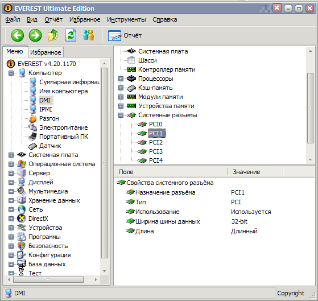Open the Файл menu
Image resolution: width=318 pixels, height=301 pixels.
coord(13,19)
